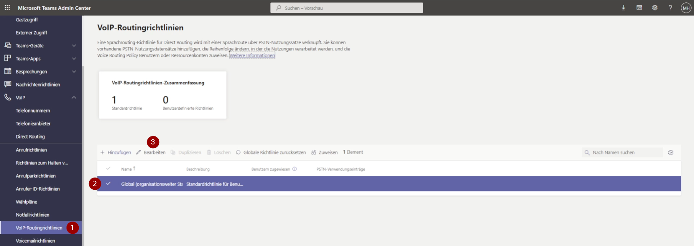Image resolution: width=694 pixels, height=246 pixels.
Task: Expand the Teams-Geräte chevron
Action: click(x=74, y=45)
